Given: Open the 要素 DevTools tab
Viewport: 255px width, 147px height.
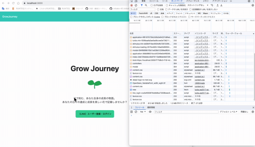Looking at the screenshot, I should point(144,2).
